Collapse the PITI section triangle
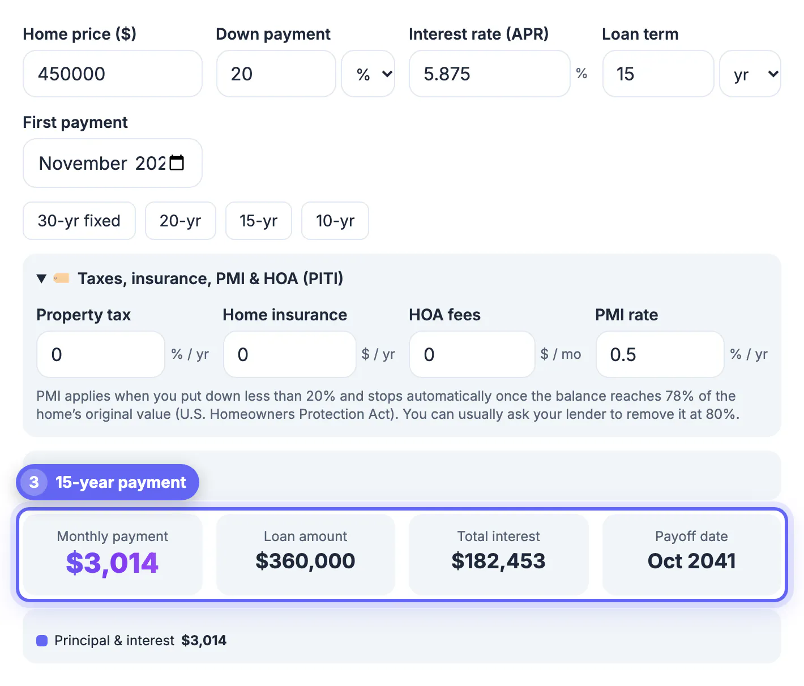 [41, 278]
